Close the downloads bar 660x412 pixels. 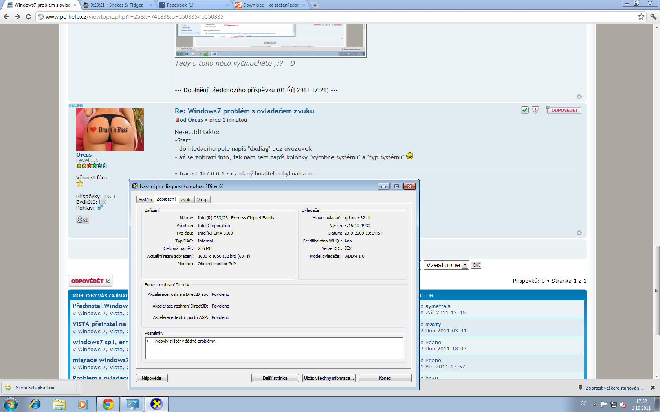653,388
